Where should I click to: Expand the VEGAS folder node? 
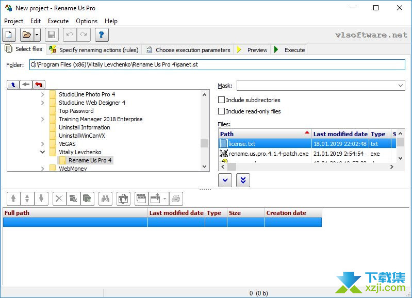point(43,144)
